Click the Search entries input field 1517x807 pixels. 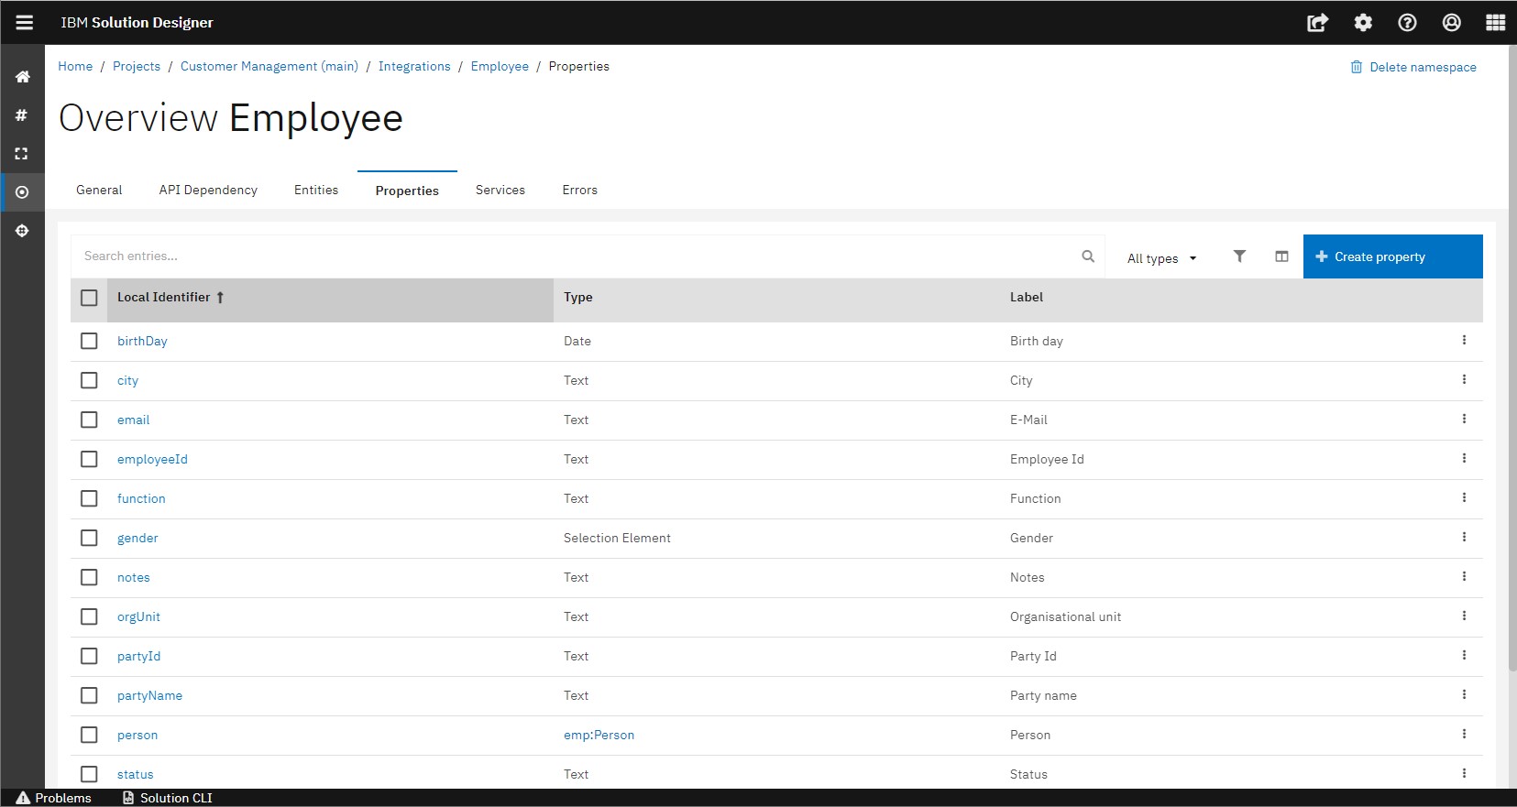(577, 256)
